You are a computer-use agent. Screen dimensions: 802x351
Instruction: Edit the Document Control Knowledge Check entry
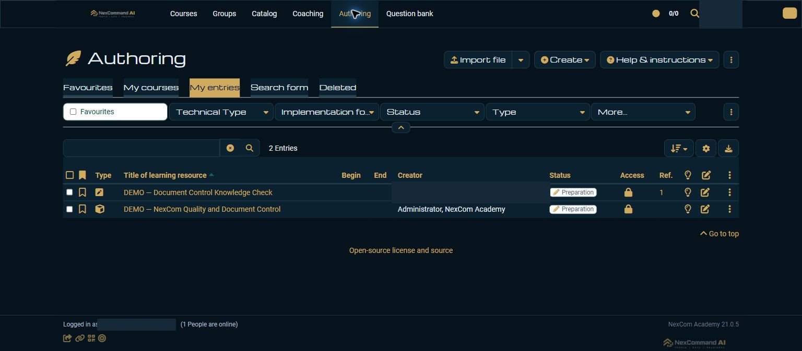[x=705, y=192]
